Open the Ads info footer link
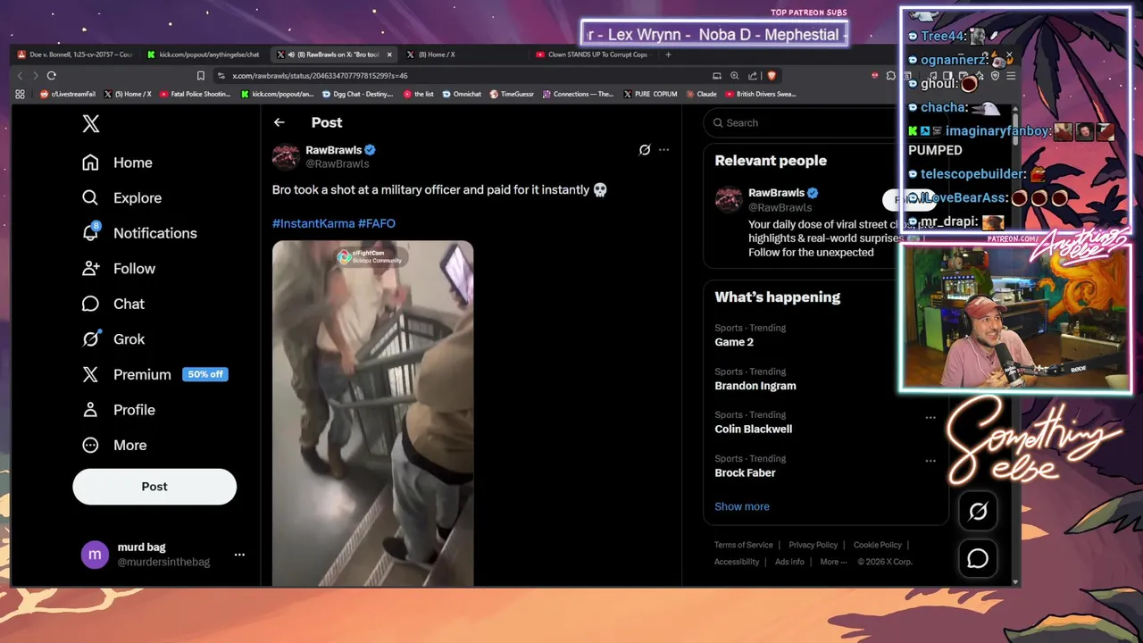Viewport: 1143px width, 643px height. 789,562
